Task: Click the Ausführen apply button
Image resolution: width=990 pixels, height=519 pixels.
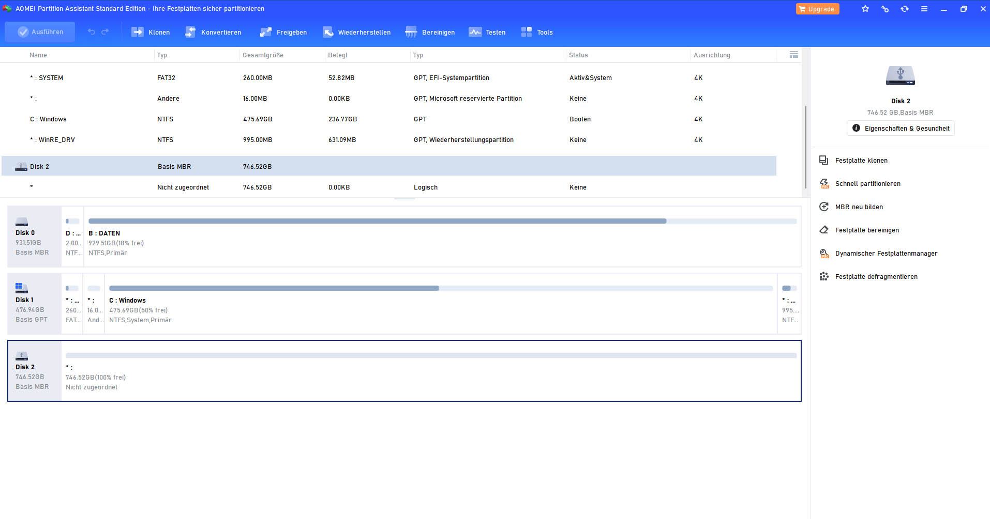Action: (40, 32)
